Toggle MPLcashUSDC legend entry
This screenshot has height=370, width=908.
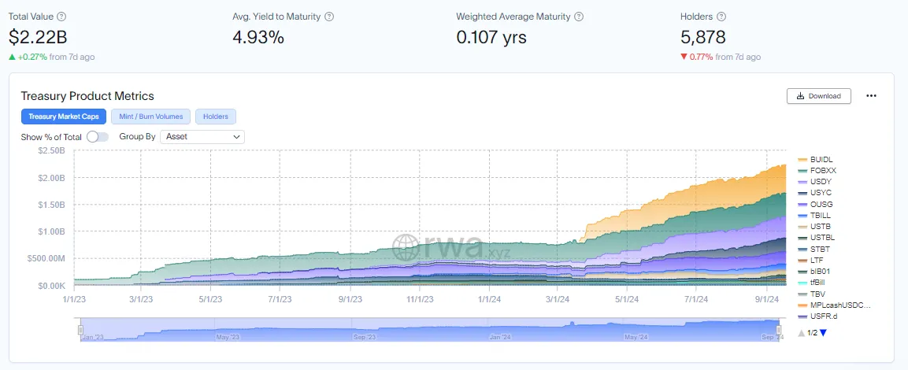coord(834,305)
